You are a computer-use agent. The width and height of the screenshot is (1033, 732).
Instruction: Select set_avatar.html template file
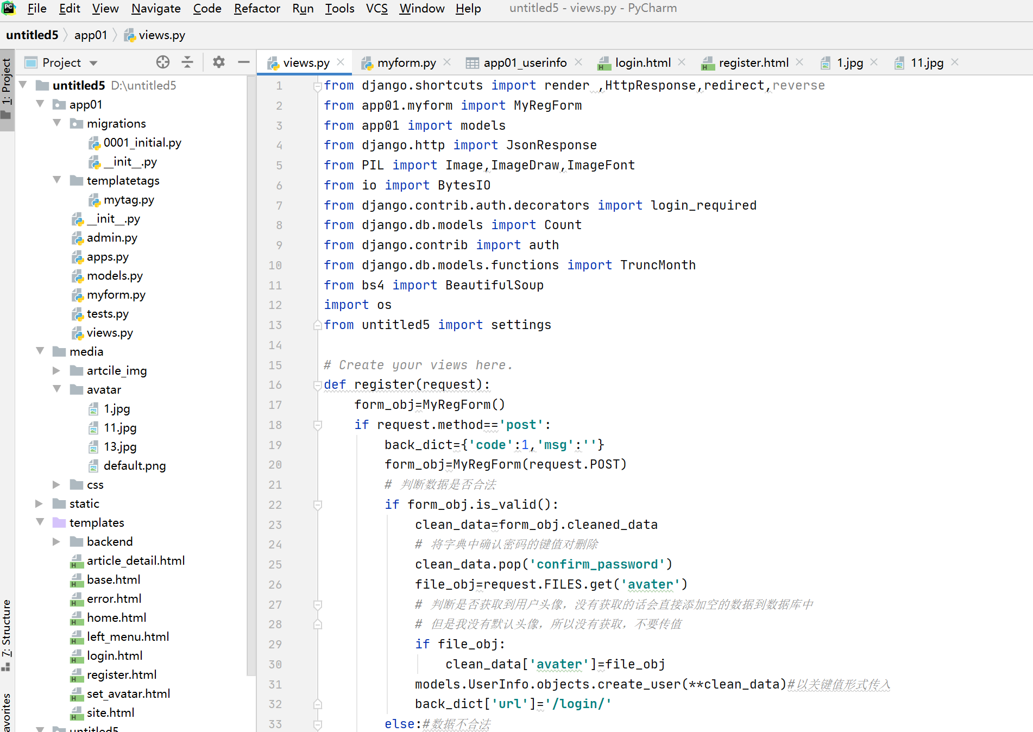coord(128,694)
